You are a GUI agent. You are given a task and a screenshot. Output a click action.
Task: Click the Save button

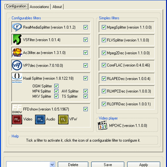pyautogui.click(x=107, y=164)
